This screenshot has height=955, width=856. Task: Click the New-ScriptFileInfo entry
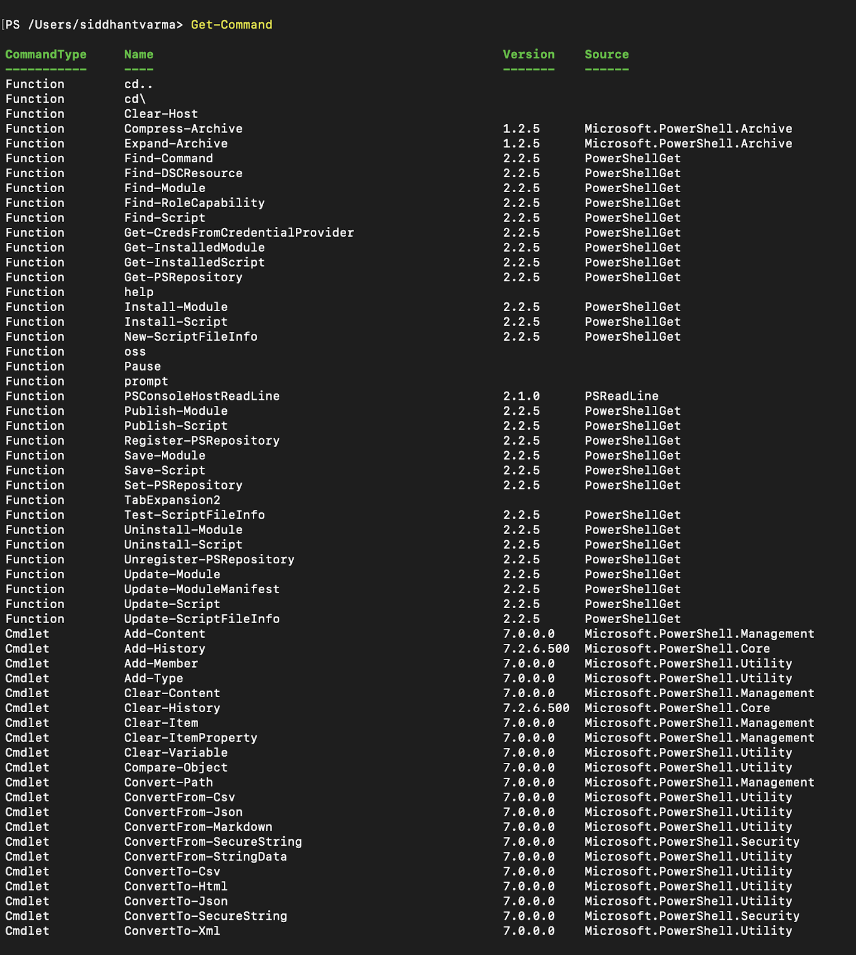pos(191,337)
